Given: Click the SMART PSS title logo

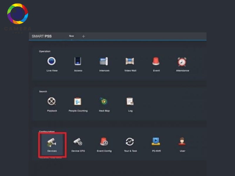Looking at the screenshot, I should click(x=41, y=36).
